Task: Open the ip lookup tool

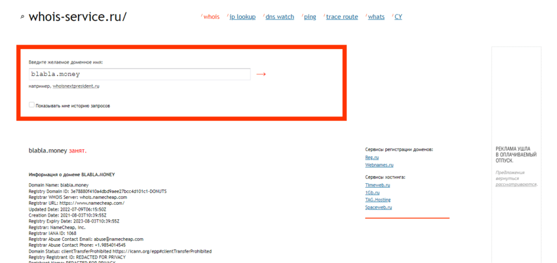Action: click(242, 17)
